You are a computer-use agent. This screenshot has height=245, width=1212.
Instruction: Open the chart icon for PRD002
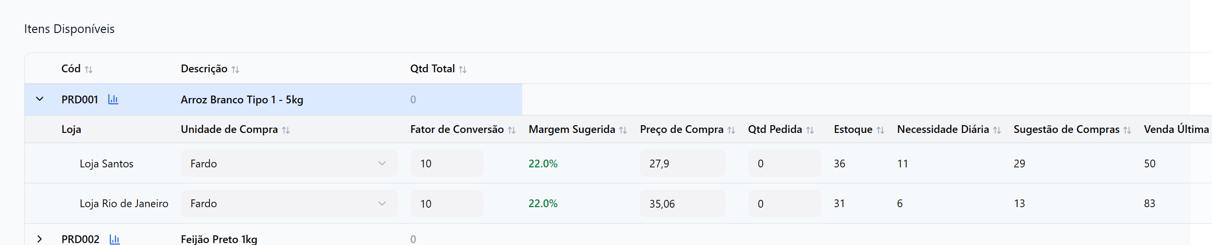115,239
